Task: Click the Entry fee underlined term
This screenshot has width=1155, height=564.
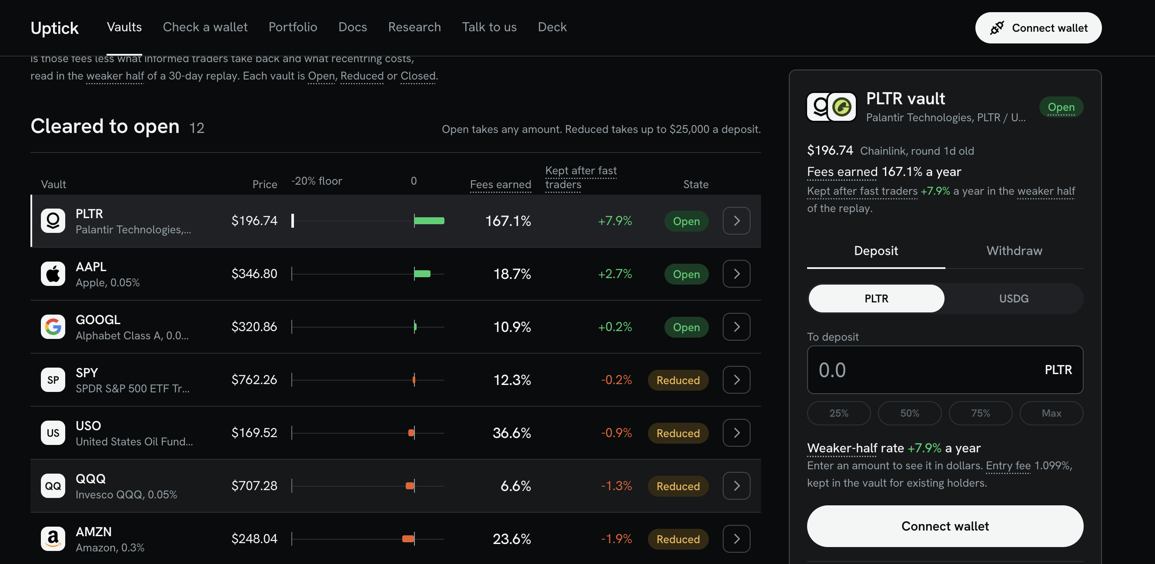Action: pos(1008,465)
